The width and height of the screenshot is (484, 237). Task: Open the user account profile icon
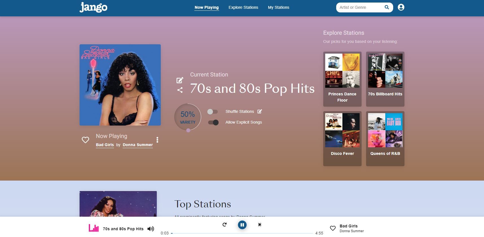click(x=401, y=7)
